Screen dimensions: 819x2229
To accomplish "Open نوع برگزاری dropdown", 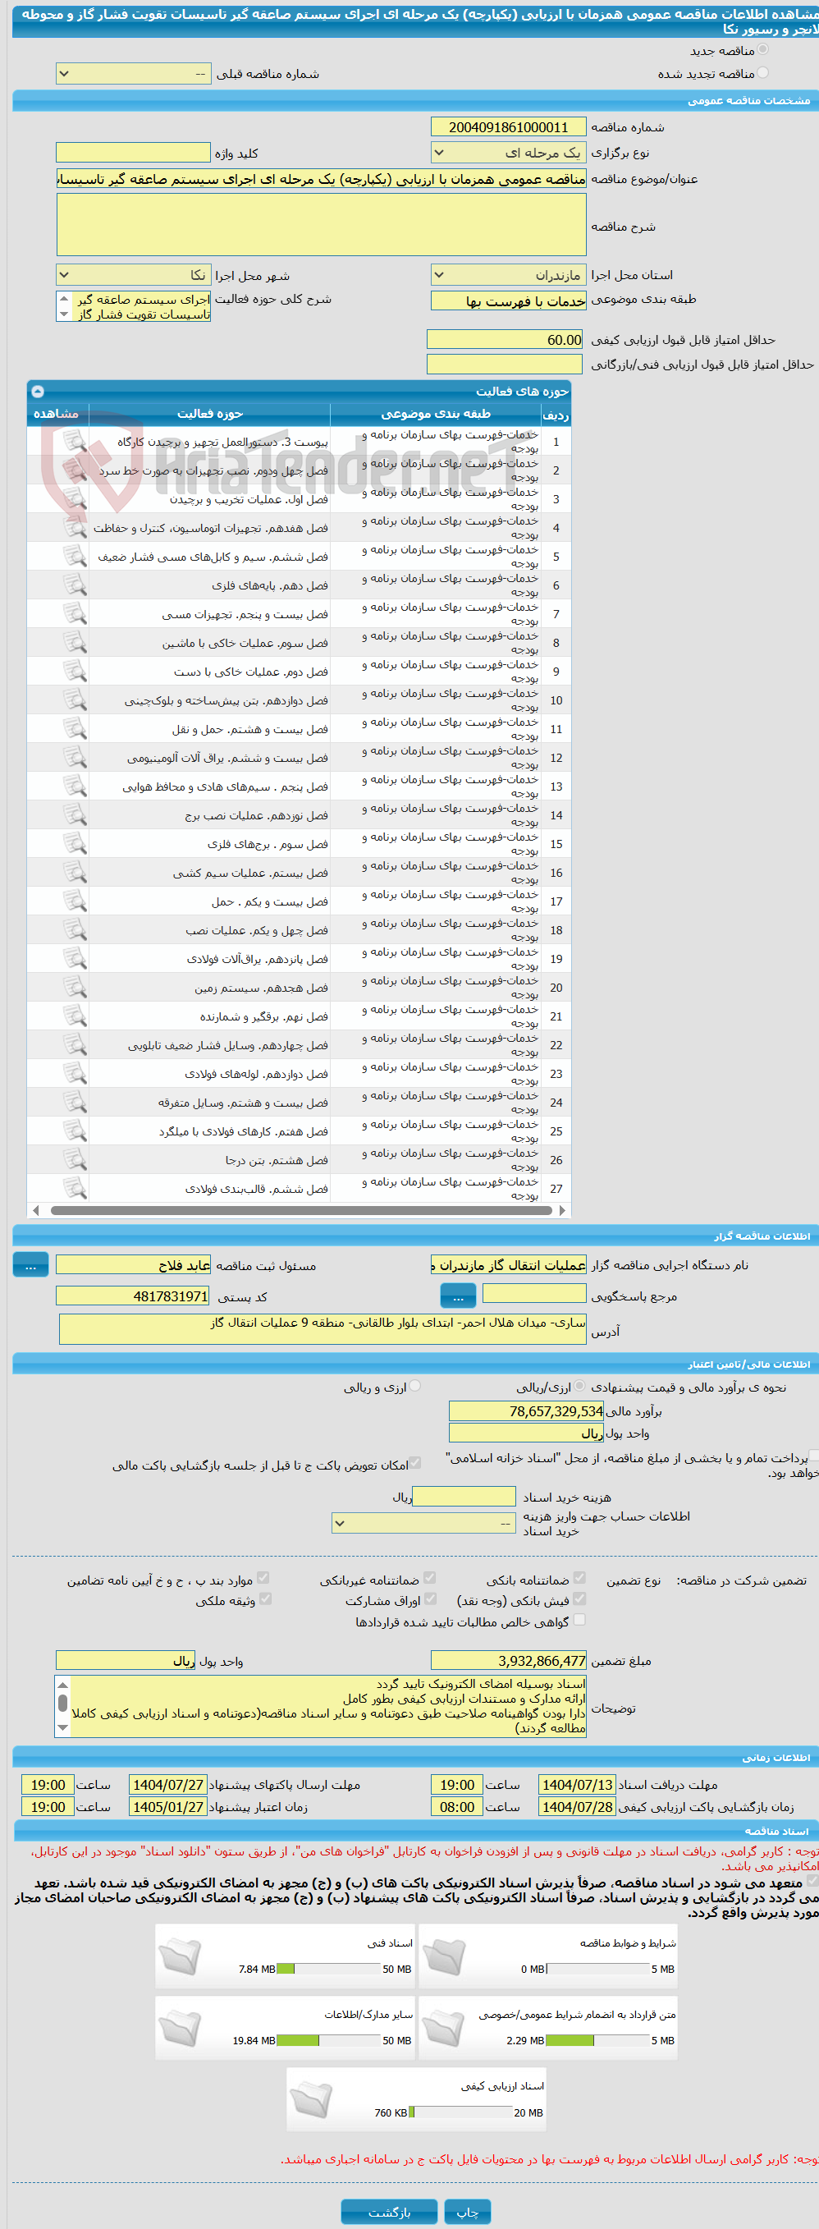I will (x=509, y=152).
